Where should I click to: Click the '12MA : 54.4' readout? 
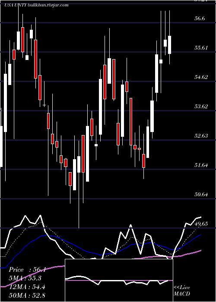[27, 286]
